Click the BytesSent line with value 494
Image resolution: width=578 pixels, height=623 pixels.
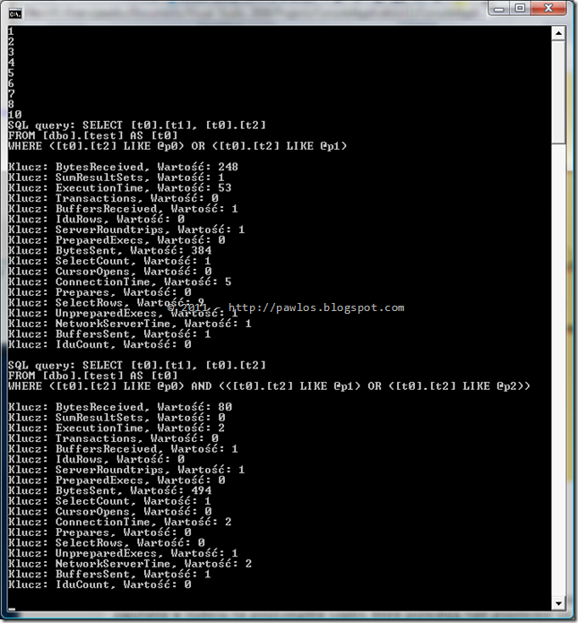click(109, 490)
